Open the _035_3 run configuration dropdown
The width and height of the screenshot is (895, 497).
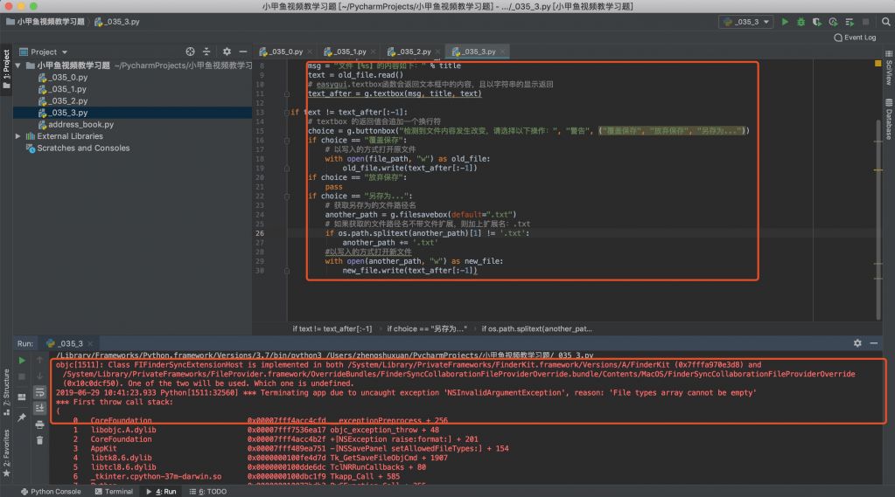coord(746,22)
